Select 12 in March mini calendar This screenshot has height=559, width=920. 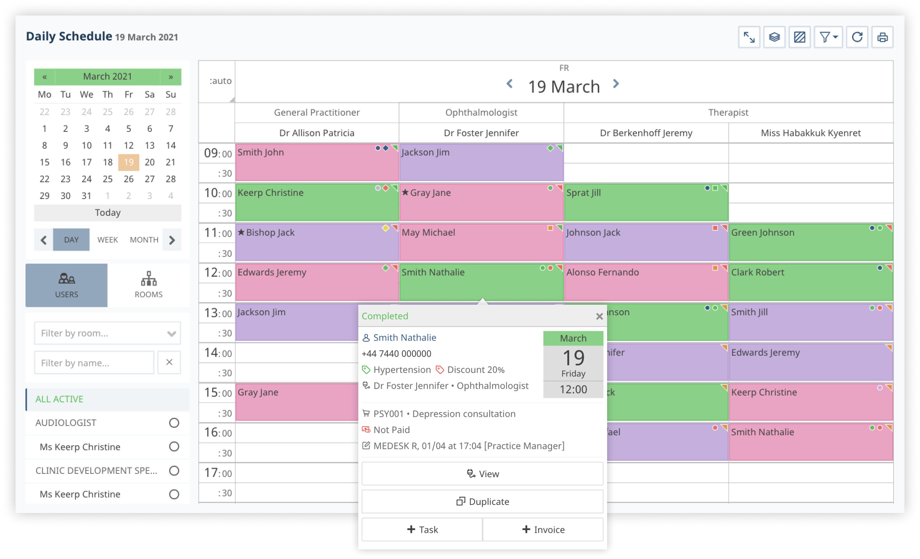128,146
